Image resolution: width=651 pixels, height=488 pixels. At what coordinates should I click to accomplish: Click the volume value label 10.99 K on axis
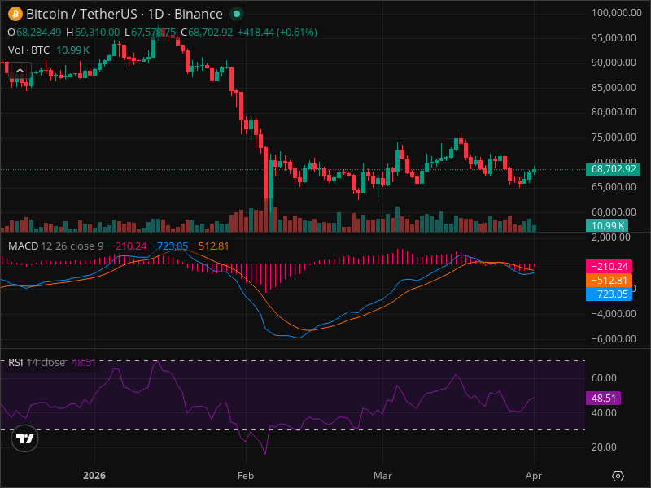(607, 226)
